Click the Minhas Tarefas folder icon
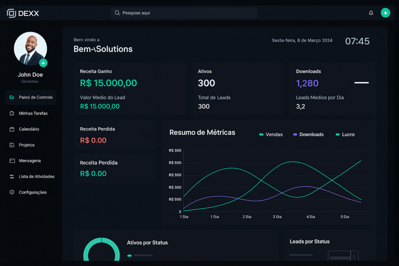 (x=12, y=113)
